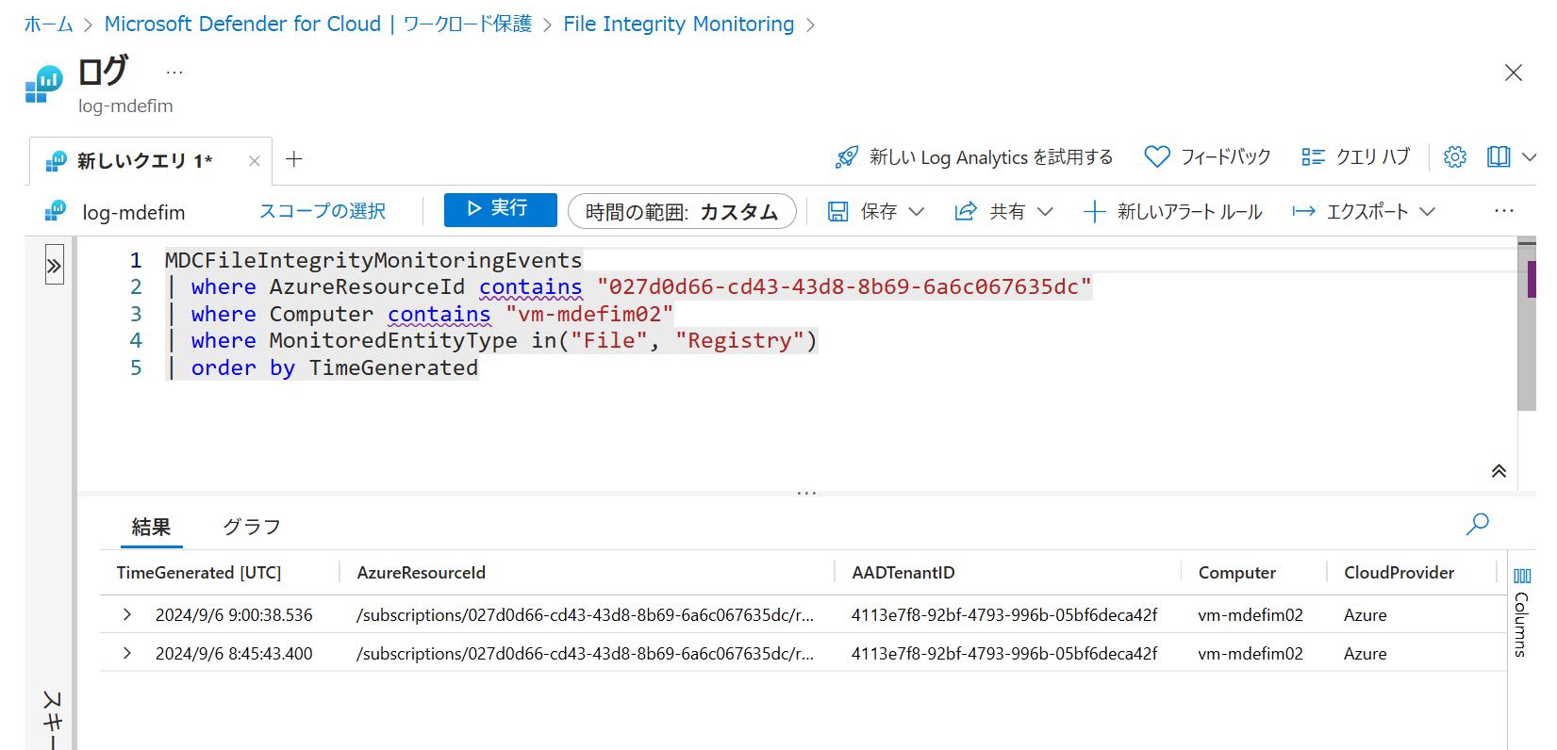Click vm-mdefim02 cell in 9:00:38 row
Image resolution: width=1557 pixels, height=750 pixels.
point(1251,614)
